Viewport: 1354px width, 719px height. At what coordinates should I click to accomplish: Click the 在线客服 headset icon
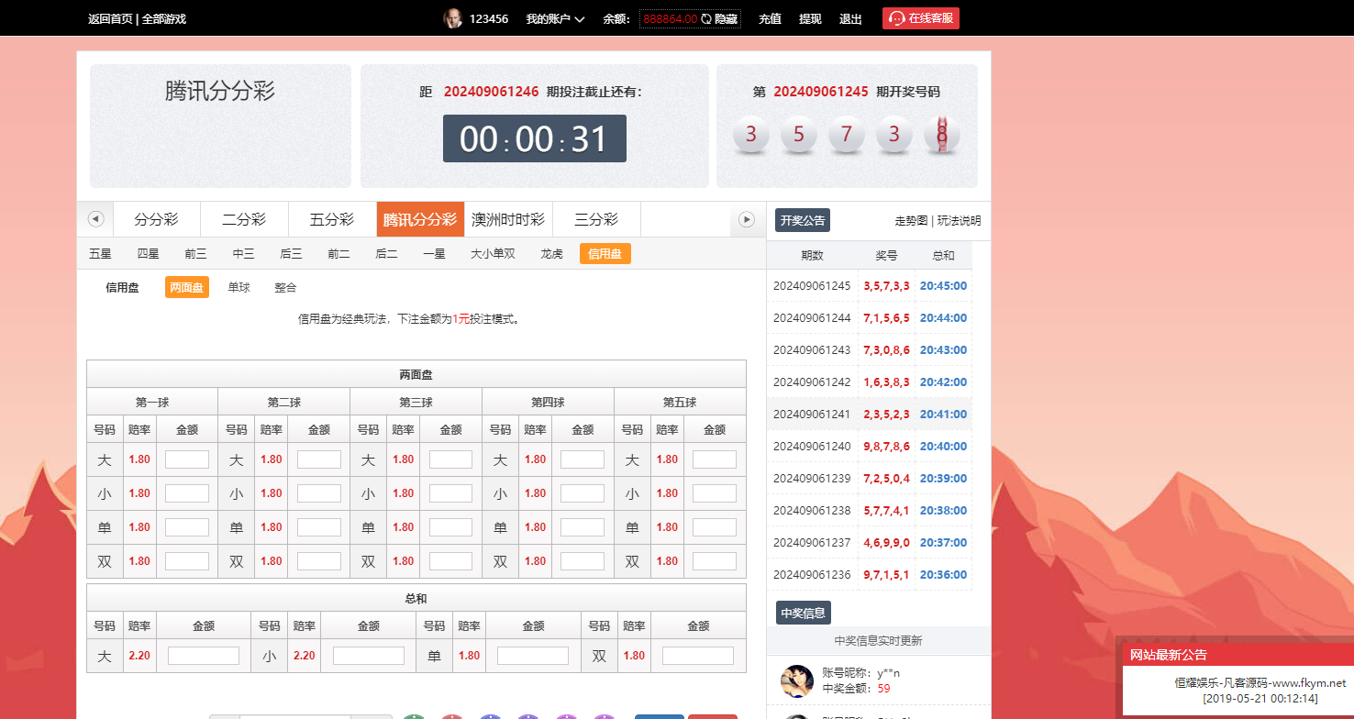[896, 17]
